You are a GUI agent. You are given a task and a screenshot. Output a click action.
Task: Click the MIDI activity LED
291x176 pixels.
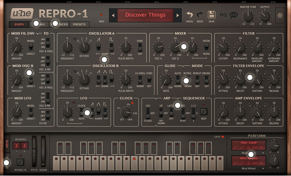(x=101, y=15)
